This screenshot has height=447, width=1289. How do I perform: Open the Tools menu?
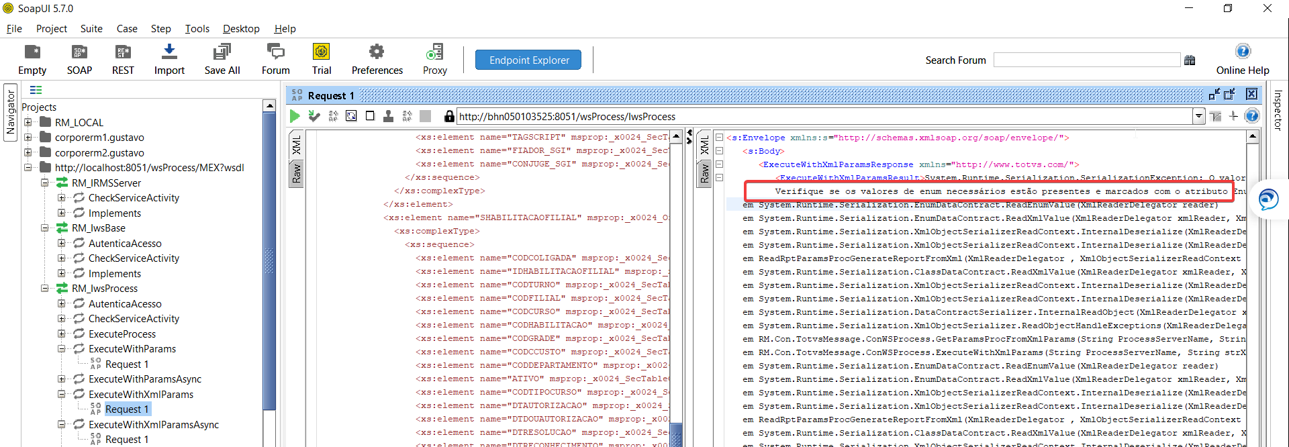pos(197,28)
